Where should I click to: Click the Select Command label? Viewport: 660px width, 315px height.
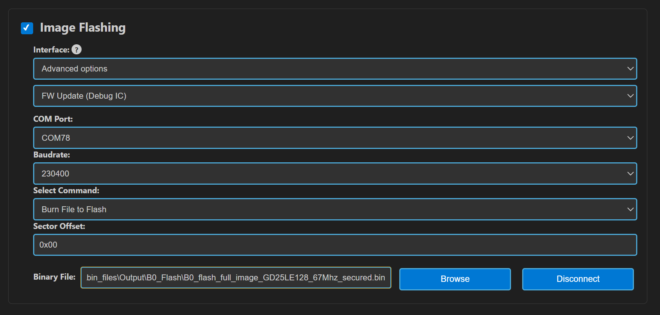66,191
